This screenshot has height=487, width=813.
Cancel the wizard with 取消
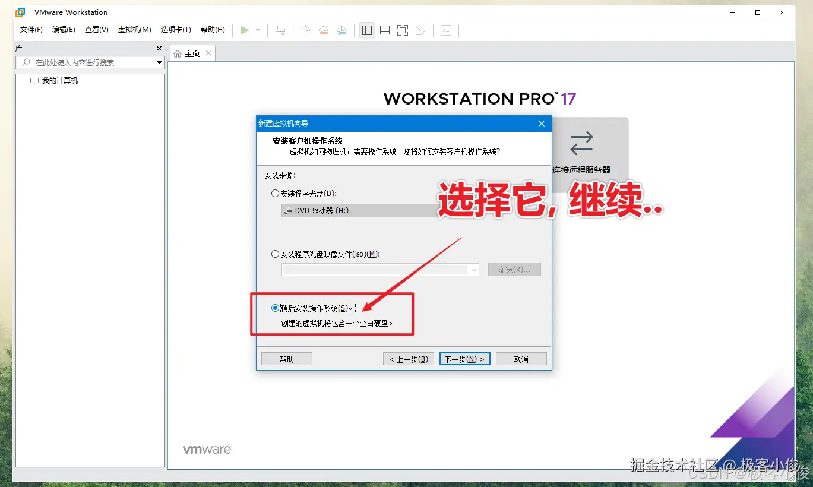[x=521, y=359]
